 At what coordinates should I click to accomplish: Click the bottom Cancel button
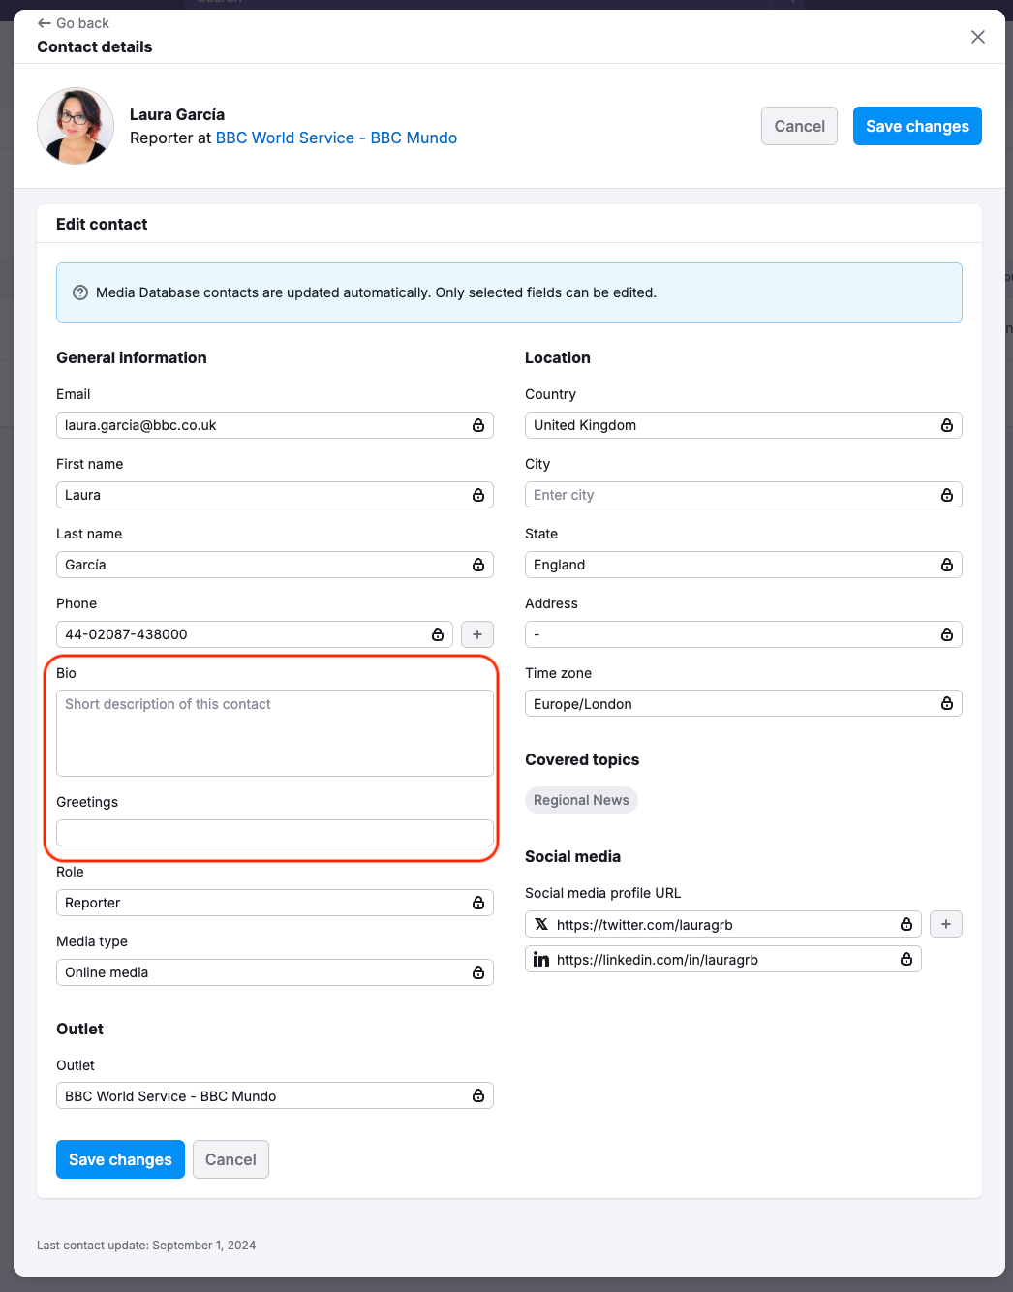tap(230, 1159)
